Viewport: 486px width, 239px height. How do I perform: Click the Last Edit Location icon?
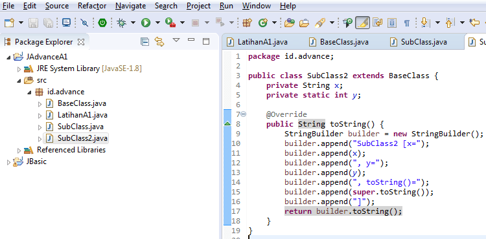coord(474,23)
